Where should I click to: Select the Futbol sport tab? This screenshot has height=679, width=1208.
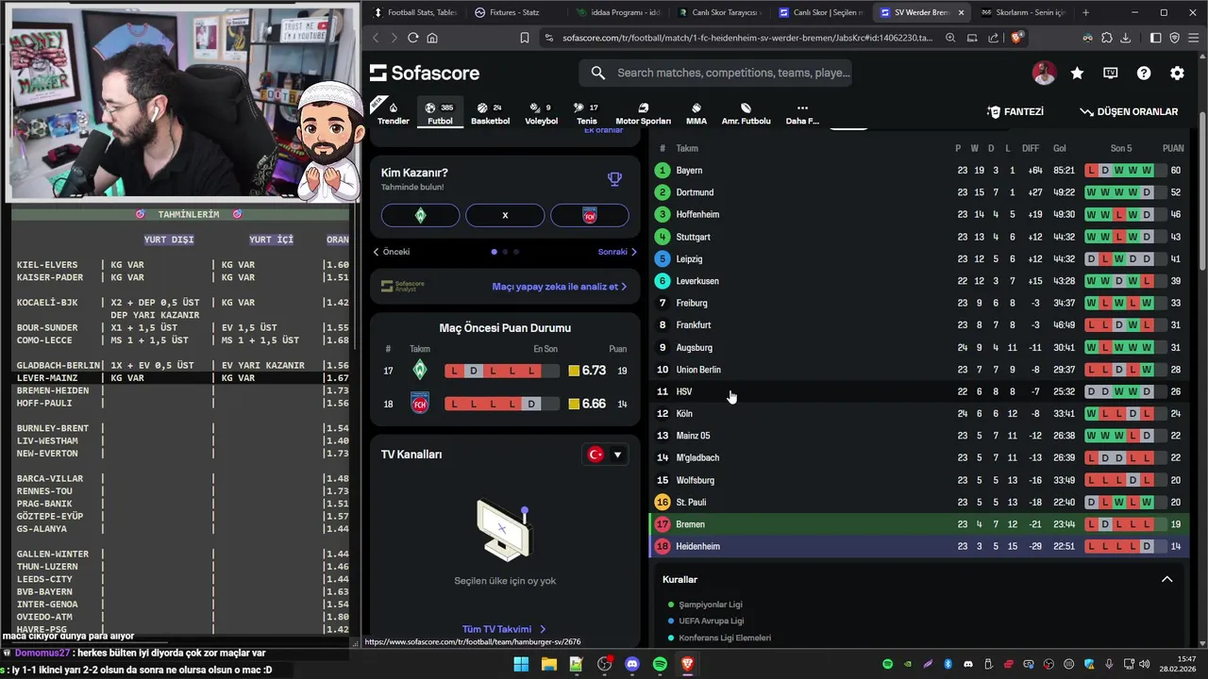[x=440, y=113]
